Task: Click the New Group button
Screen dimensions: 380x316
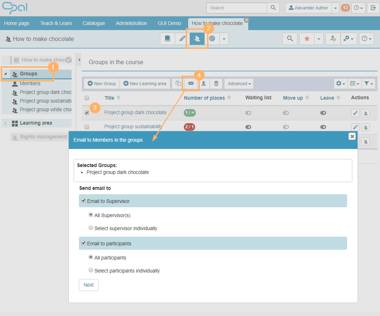Action: [102, 84]
